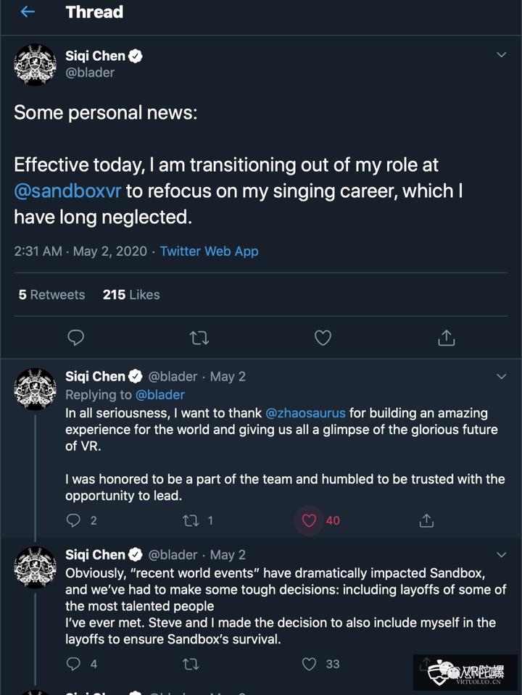Viewport: 522px width, 695px height.
Task: Reply to the main tweet via speech bubble icon
Action: click(75, 338)
